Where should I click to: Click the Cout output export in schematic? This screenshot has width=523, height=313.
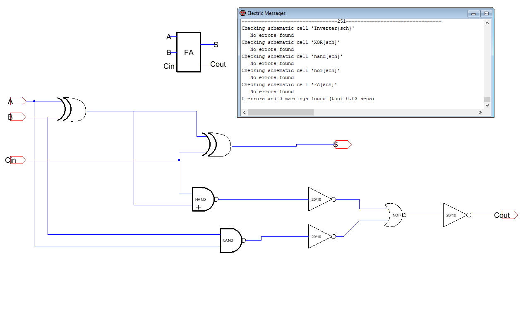[509, 215]
